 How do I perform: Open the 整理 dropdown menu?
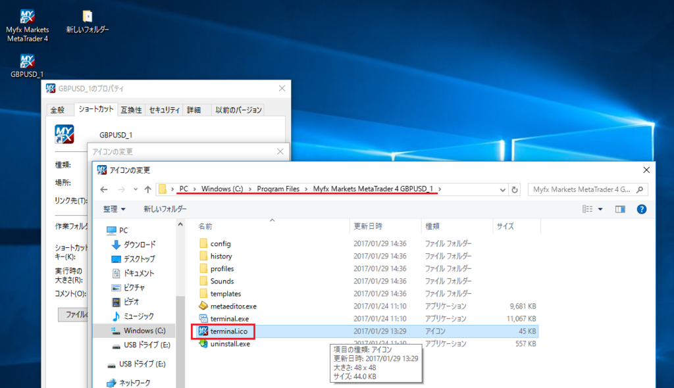click(114, 209)
